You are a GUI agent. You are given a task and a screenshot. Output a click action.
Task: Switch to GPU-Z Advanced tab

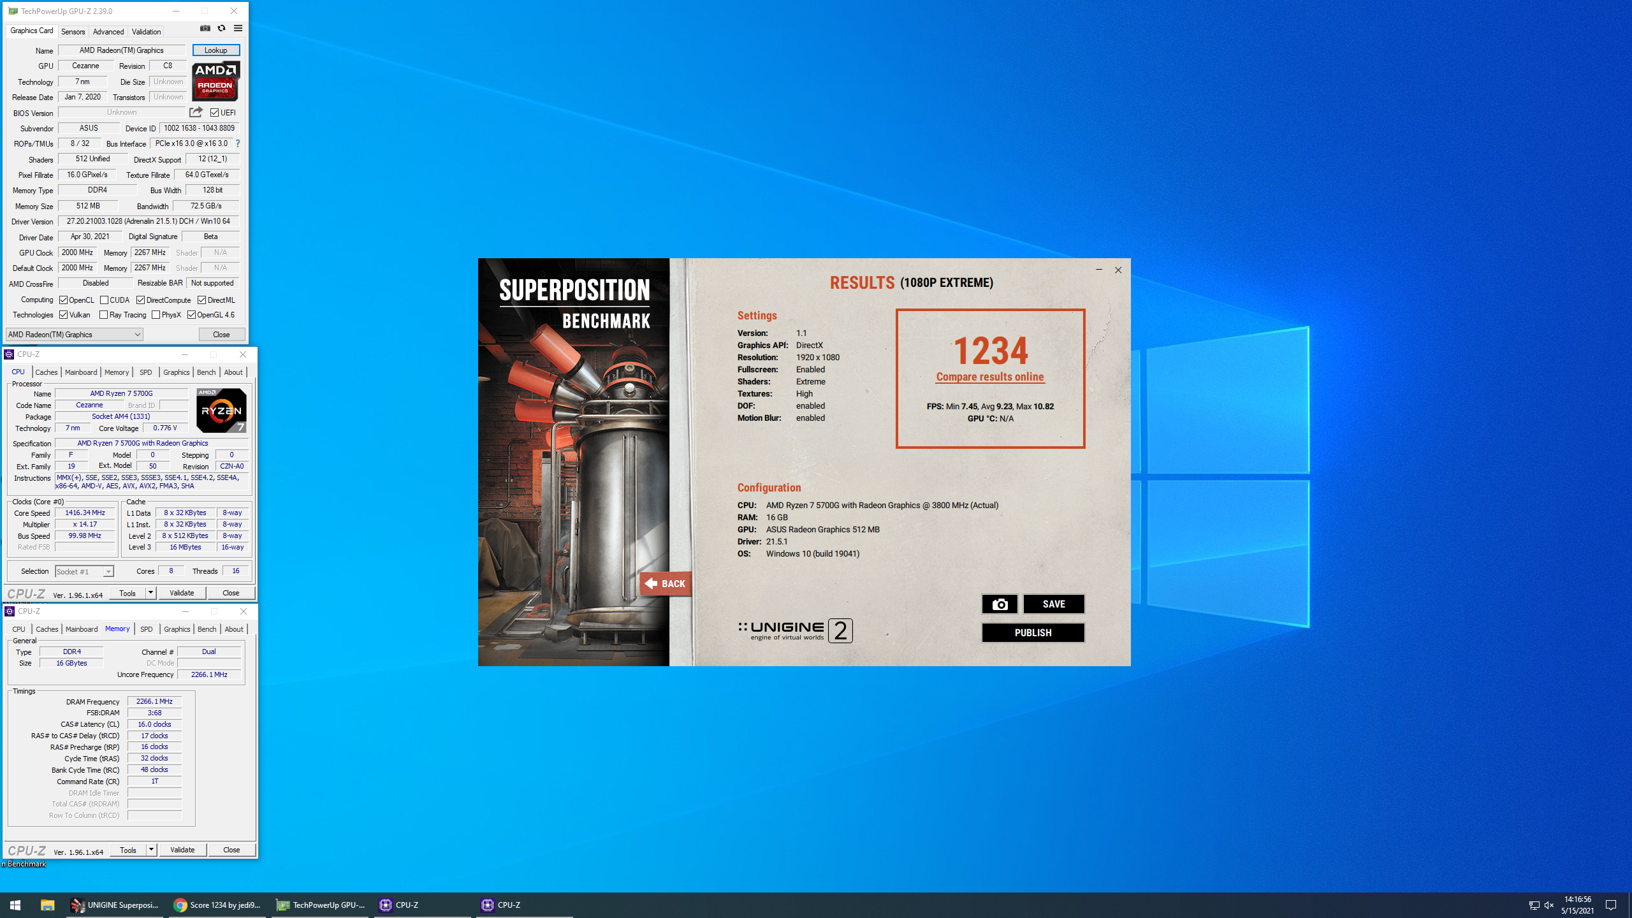(108, 31)
